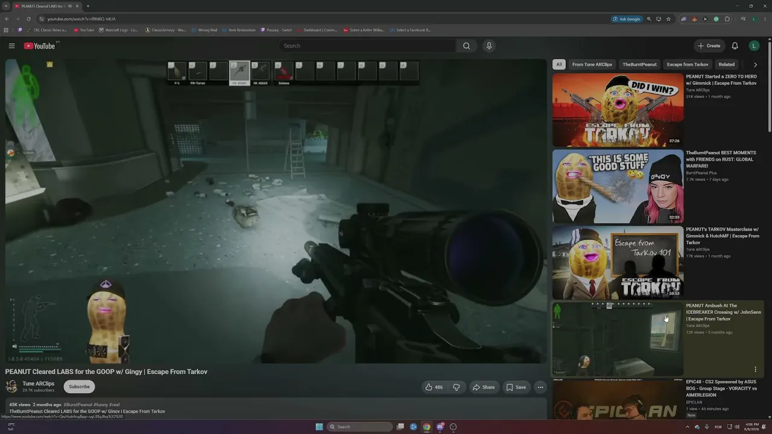Open the ICEBREAKER Crossing video title

[x=723, y=312]
